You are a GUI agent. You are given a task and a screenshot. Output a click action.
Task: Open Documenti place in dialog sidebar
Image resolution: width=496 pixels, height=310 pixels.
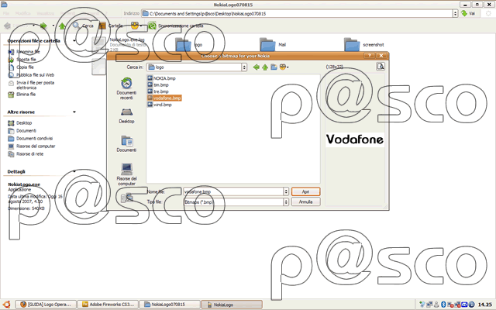coord(126,144)
